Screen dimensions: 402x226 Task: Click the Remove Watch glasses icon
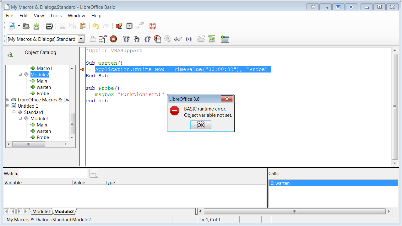pos(94,173)
